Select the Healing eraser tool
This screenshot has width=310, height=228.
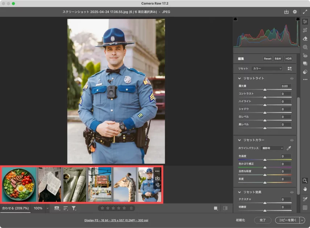pos(305,38)
